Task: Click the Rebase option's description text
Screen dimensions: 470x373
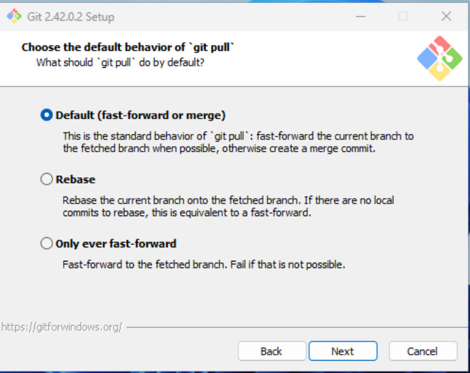Action: tap(228, 206)
